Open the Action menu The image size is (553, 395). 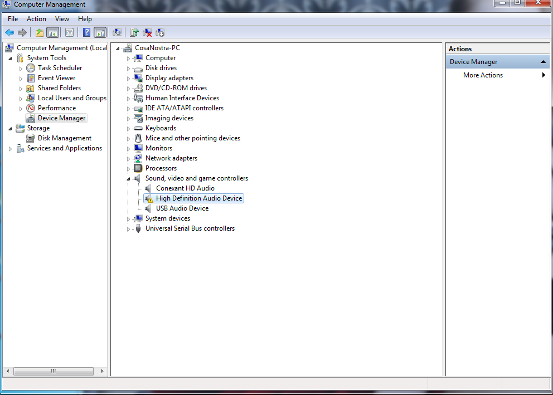pyautogui.click(x=36, y=18)
